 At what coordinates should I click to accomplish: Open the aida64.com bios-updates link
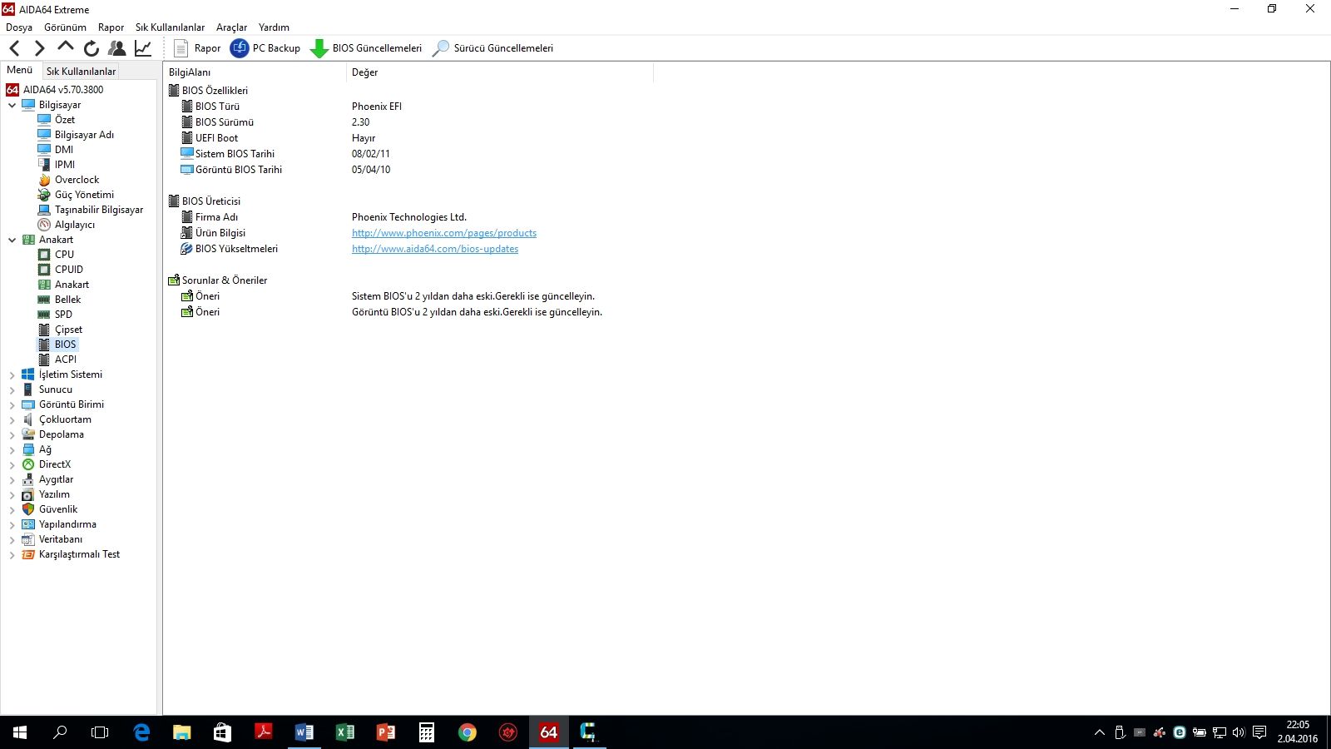pyautogui.click(x=435, y=249)
